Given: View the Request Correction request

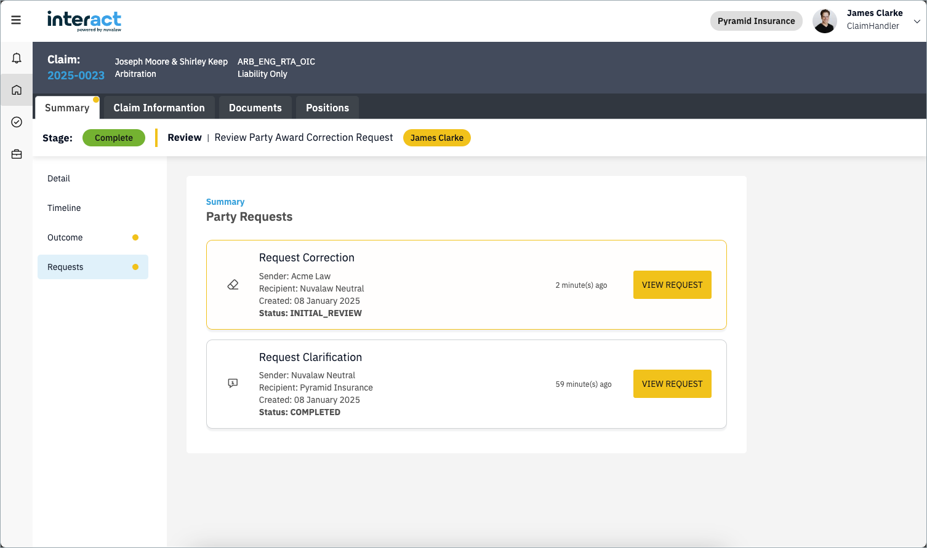Looking at the screenshot, I should pos(672,285).
